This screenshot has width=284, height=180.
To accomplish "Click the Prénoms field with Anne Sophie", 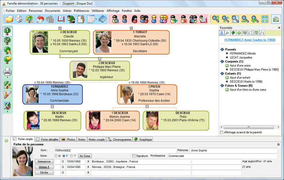I will click(x=234, y=150).
